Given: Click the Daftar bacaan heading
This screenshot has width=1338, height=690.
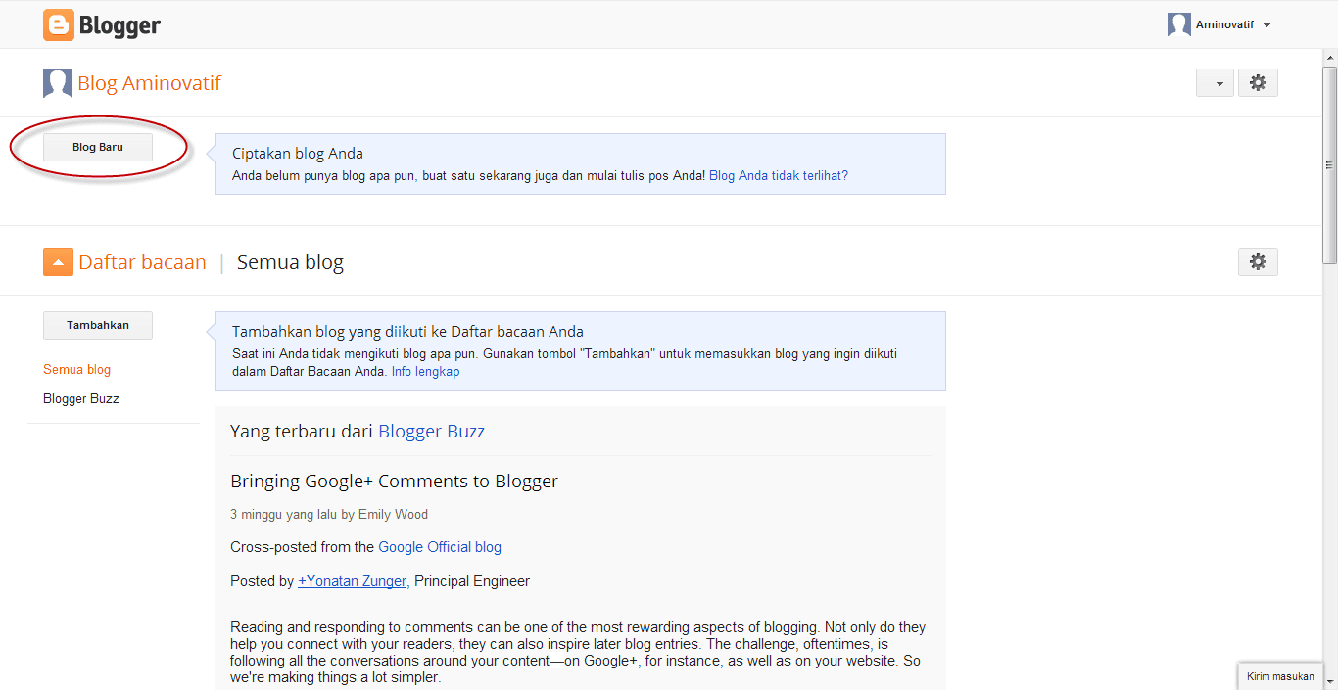Looking at the screenshot, I should (x=142, y=262).
